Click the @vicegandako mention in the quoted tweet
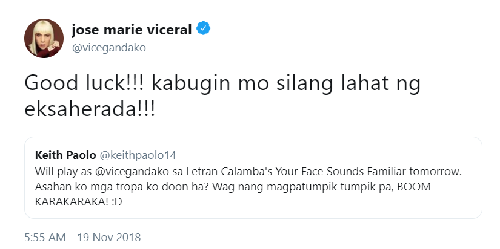Image resolution: width=500 pixels, height=249 pixels. pyautogui.click(x=125, y=172)
